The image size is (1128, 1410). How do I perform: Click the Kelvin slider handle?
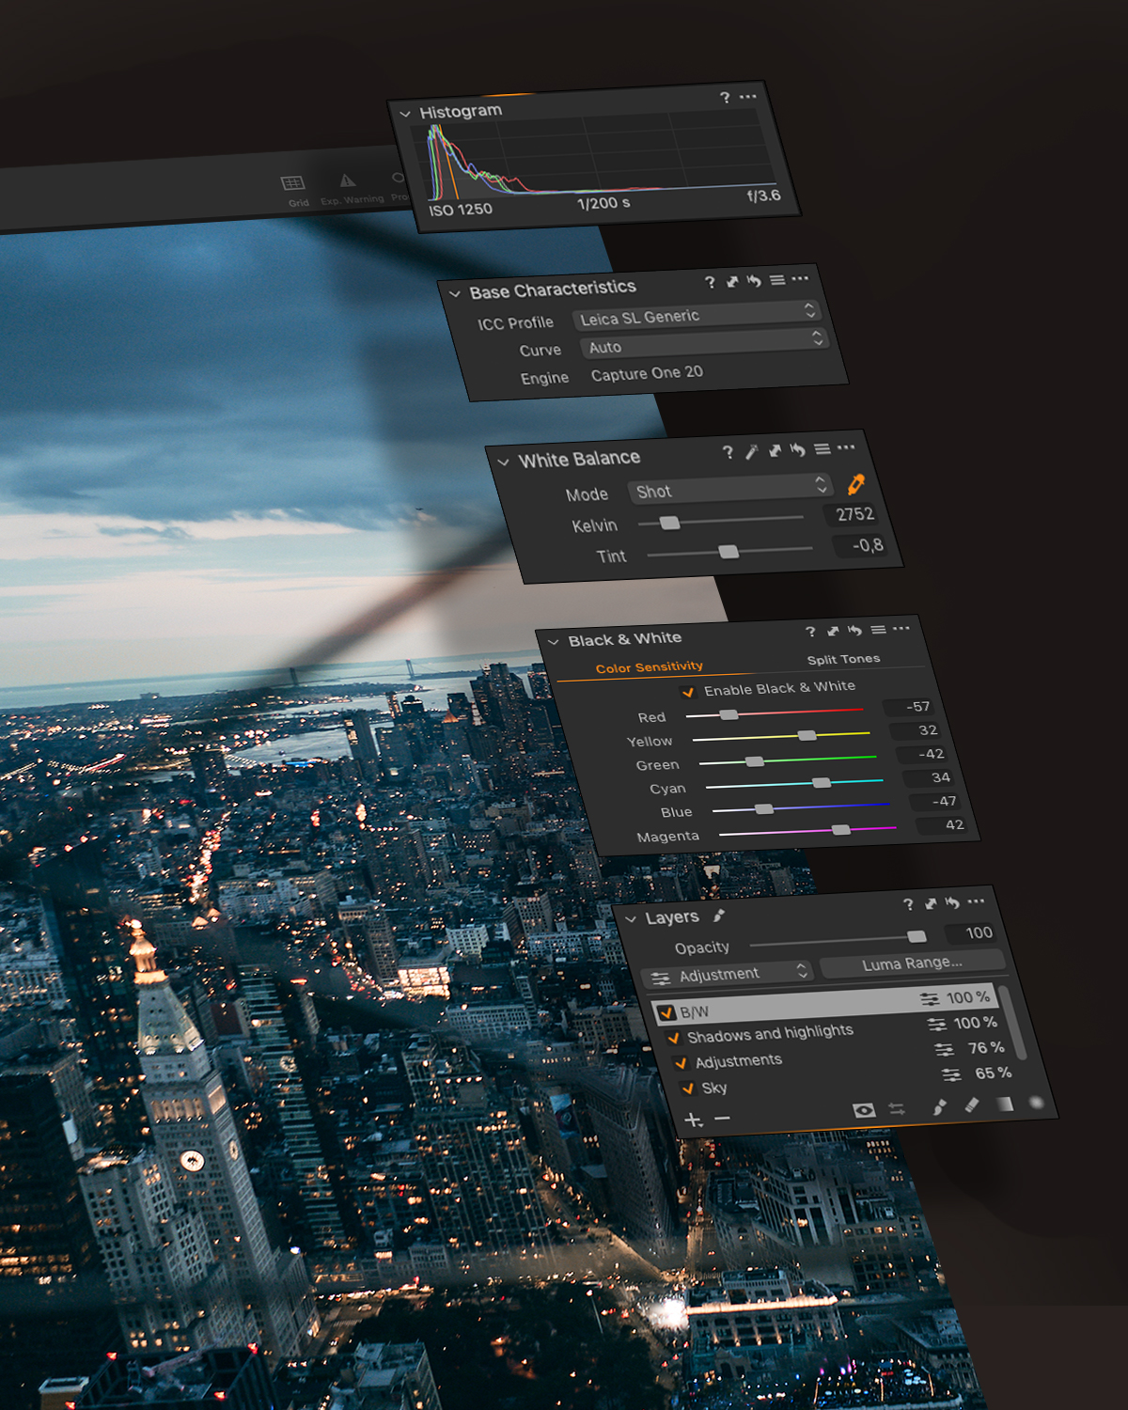(669, 523)
